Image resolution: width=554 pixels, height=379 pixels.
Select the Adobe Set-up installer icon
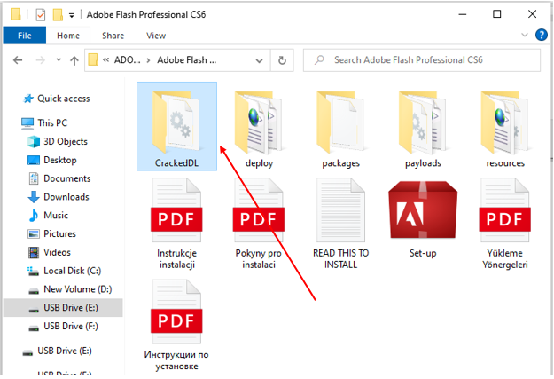[x=423, y=219]
